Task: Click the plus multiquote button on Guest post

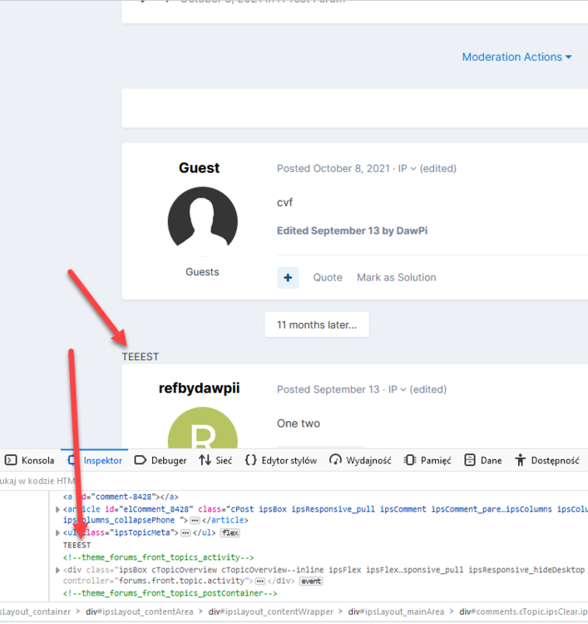Action: point(288,278)
